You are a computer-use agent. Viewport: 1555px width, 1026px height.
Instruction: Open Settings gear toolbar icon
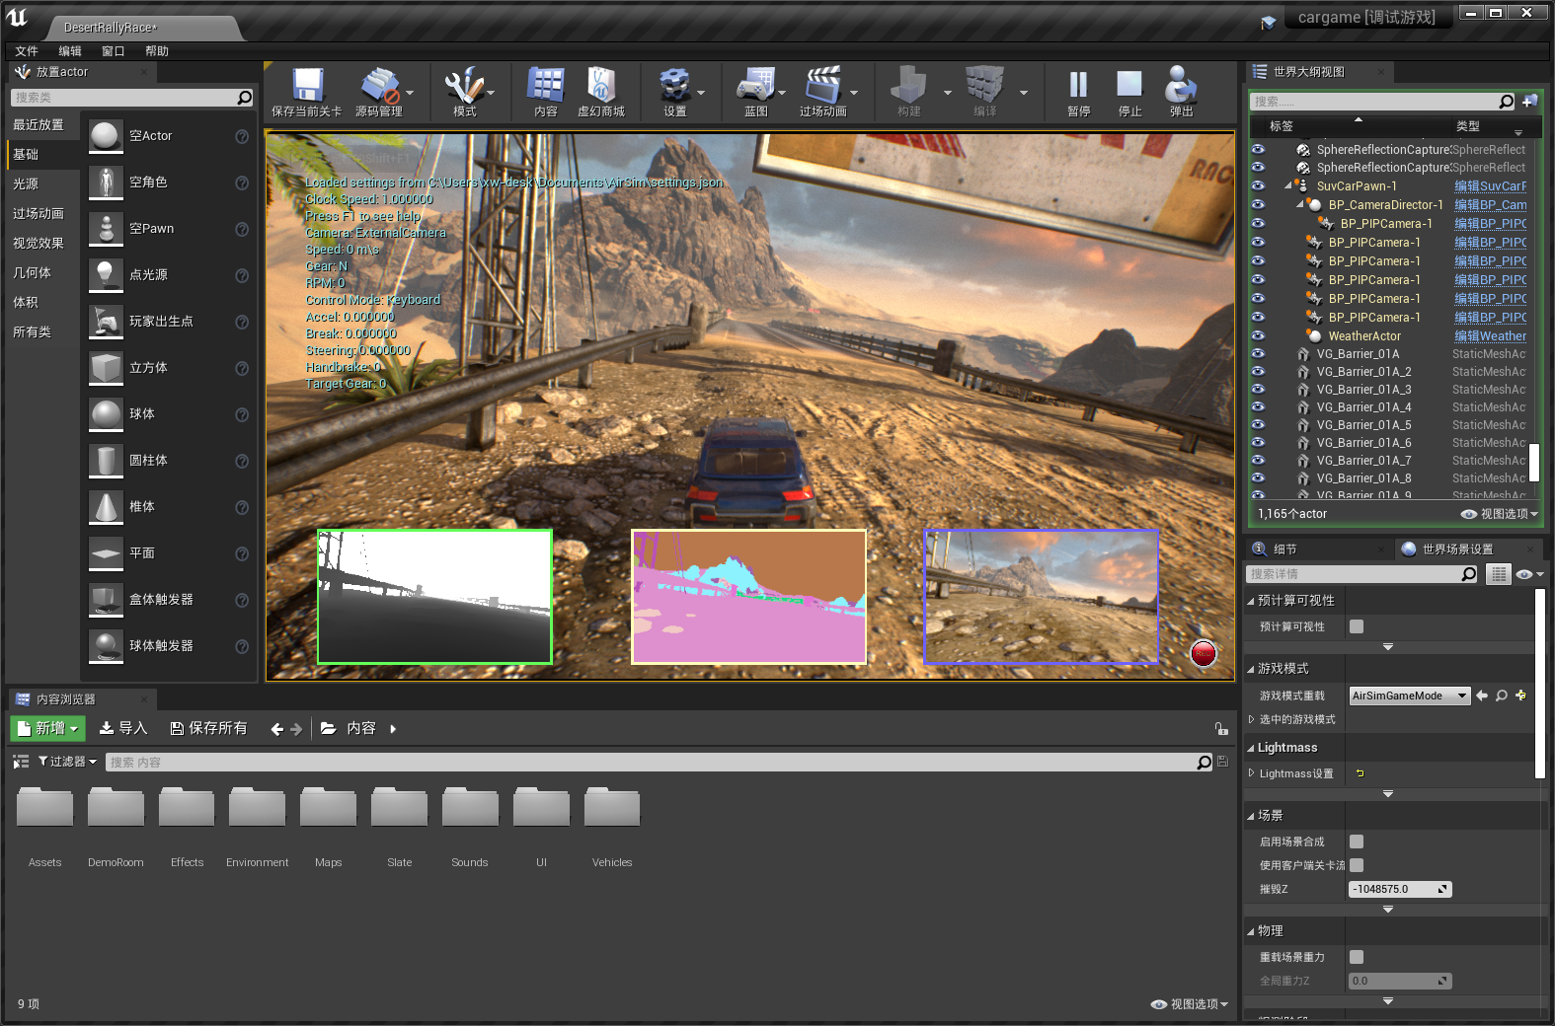(x=674, y=87)
